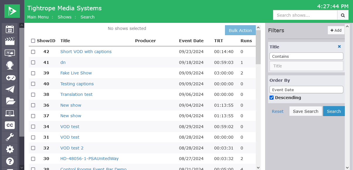The image size is (353, 170).
Task: Go to Main Menu breadcrumb
Action: click(38, 17)
